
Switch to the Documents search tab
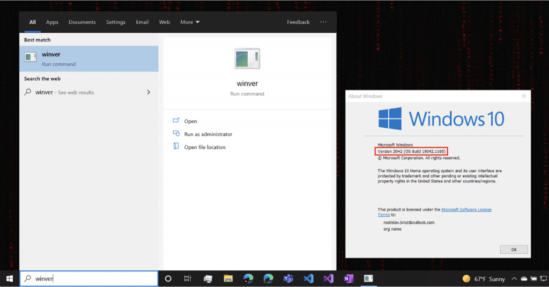coord(82,22)
